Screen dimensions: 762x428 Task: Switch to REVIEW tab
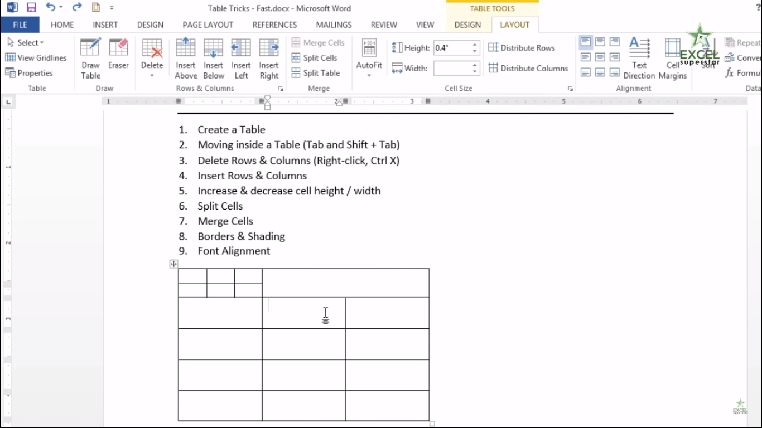pyautogui.click(x=384, y=25)
